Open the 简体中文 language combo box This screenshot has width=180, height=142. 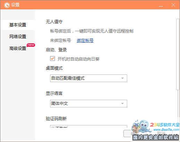[x=89, y=104]
